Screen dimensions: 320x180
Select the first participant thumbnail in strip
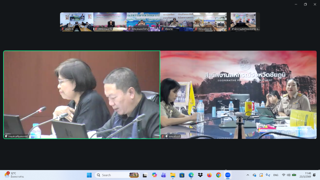[x=76, y=22]
